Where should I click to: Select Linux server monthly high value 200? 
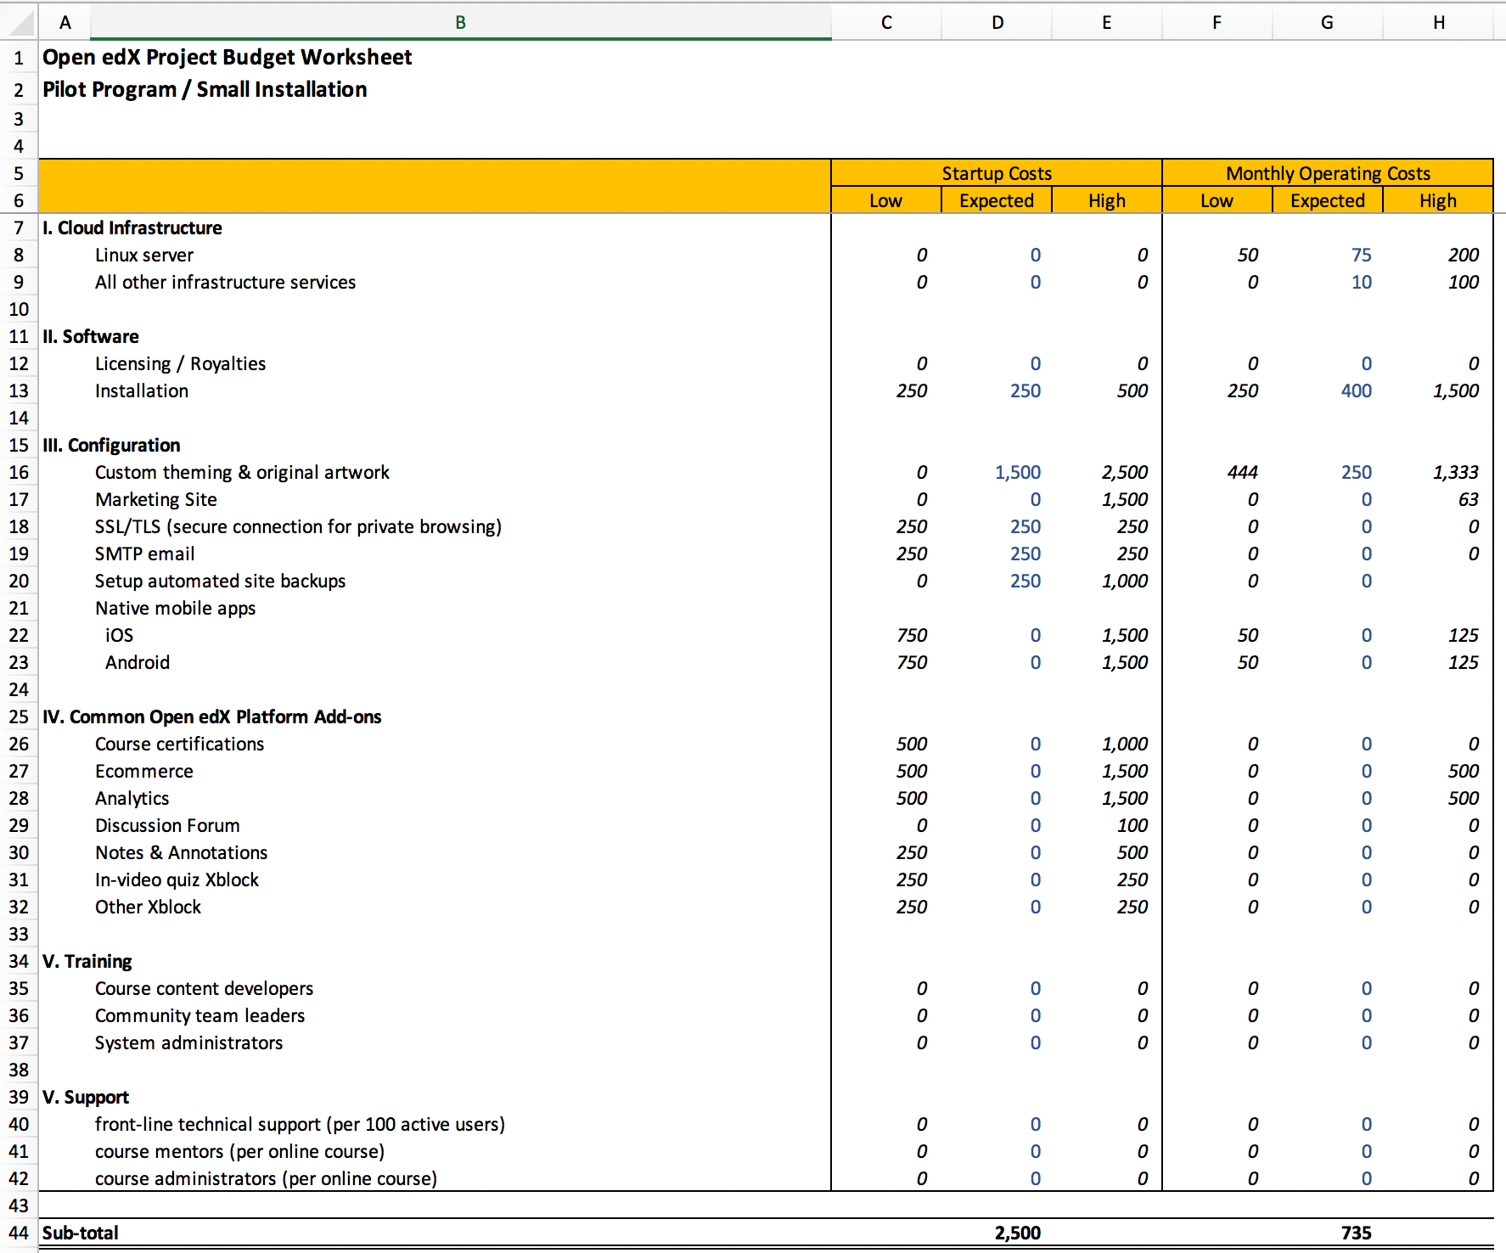1464,255
